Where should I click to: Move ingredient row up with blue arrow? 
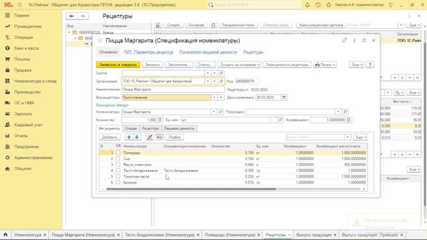pyautogui.click(x=129, y=137)
